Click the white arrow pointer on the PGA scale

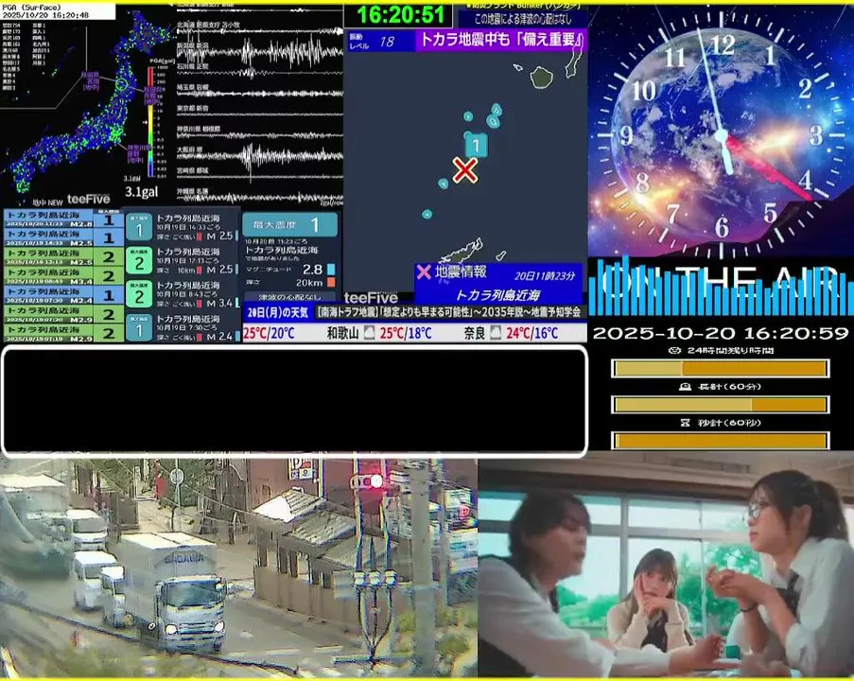pos(146,122)
